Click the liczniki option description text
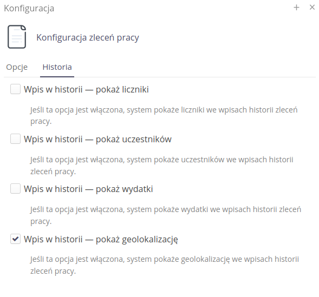 pyautogui.click(x=164, y=116)
